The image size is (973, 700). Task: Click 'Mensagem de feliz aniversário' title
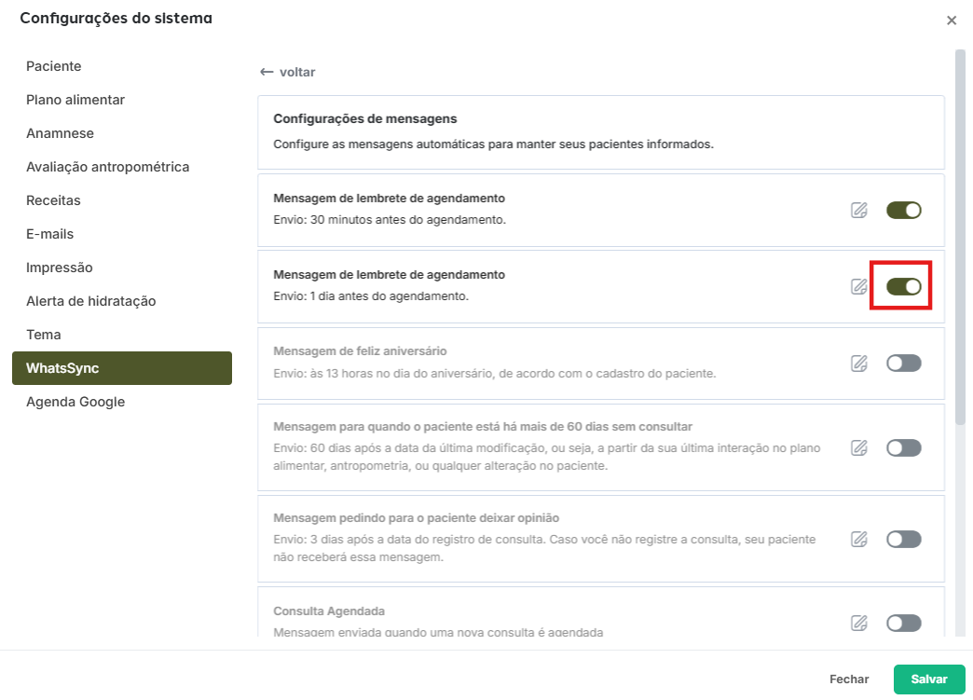360,351
